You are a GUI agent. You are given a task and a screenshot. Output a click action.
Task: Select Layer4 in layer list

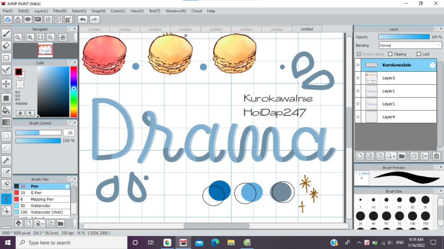[x=396, y=117]
